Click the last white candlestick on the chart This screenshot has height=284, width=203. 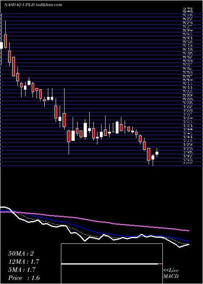(x=157, y=153)
